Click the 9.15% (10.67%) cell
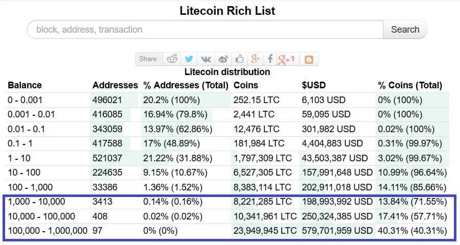 click(x=175, y=173)
